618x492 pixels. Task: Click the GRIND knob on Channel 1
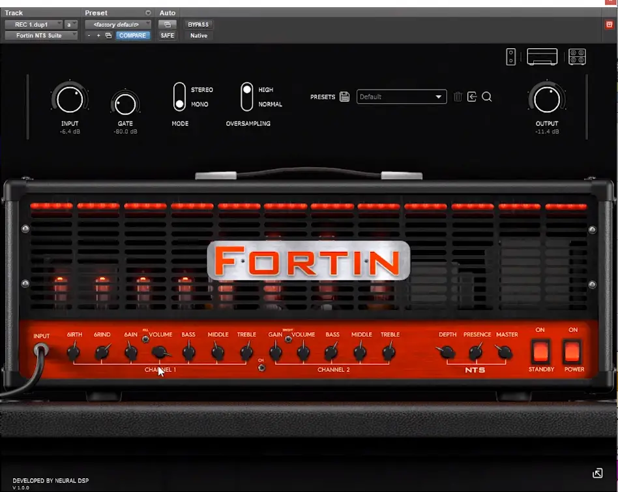click(x=102, y=352)
